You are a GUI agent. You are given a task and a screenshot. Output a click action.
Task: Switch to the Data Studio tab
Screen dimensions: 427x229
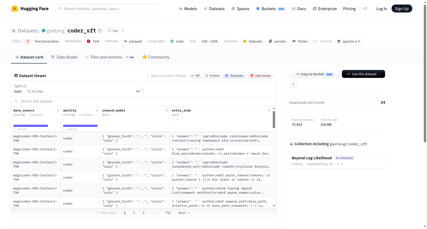[64, 57]
